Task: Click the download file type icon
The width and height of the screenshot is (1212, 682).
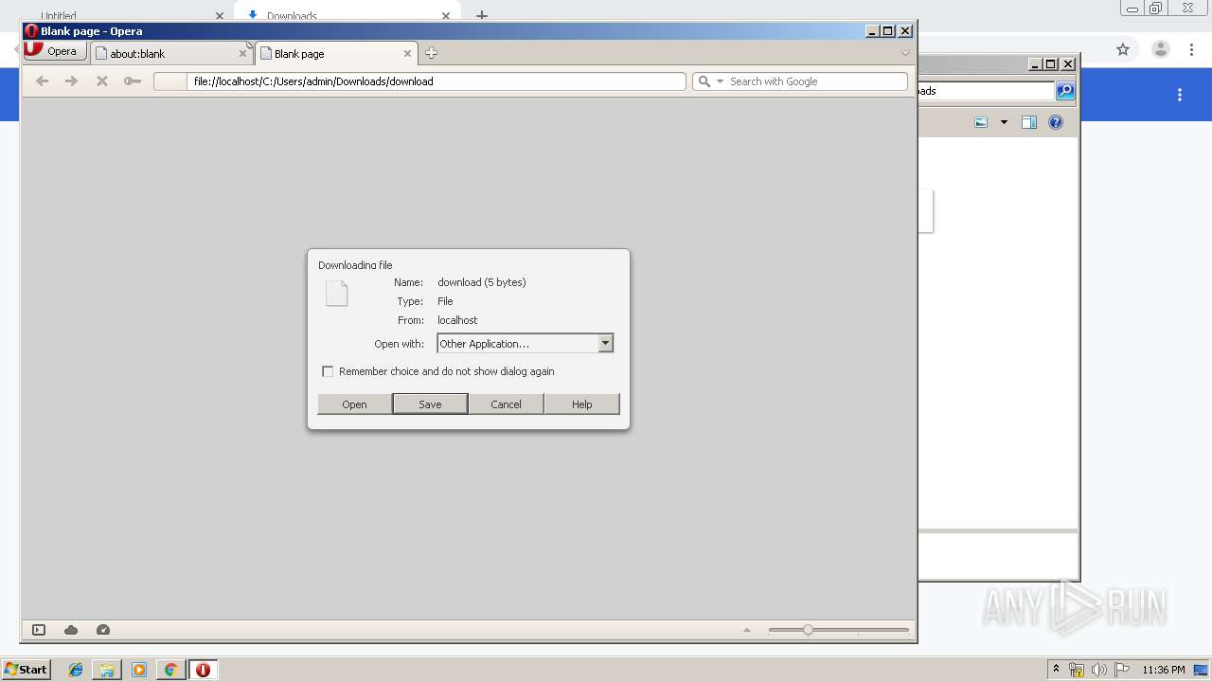Action: pos(337,294)
